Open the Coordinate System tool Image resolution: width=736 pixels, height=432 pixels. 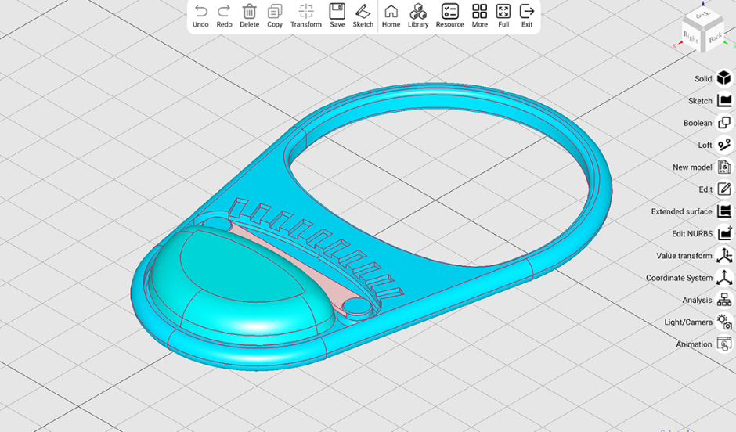pos(724,277)
